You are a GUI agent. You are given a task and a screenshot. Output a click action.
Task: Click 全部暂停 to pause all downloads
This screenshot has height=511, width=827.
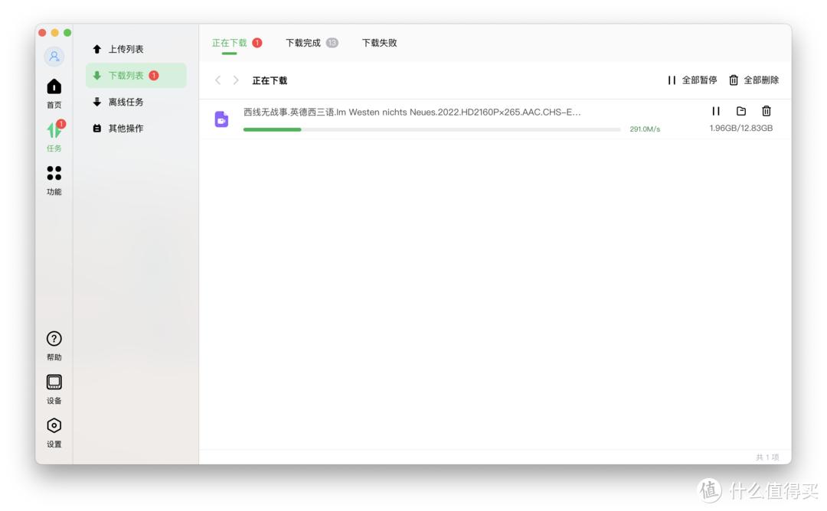693,80
